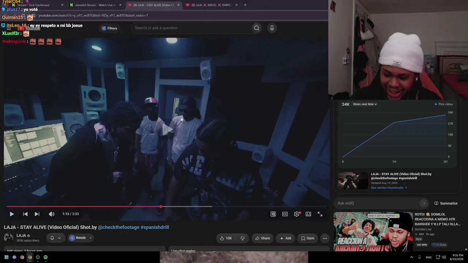Open the OBS taskbar icon

click(x=38, y=257)
